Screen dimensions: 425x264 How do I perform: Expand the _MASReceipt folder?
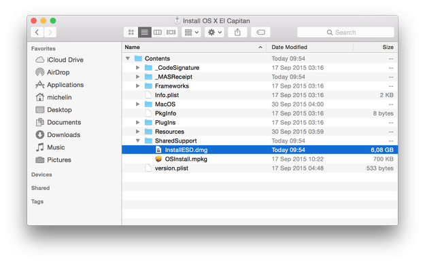coord(137,77)
